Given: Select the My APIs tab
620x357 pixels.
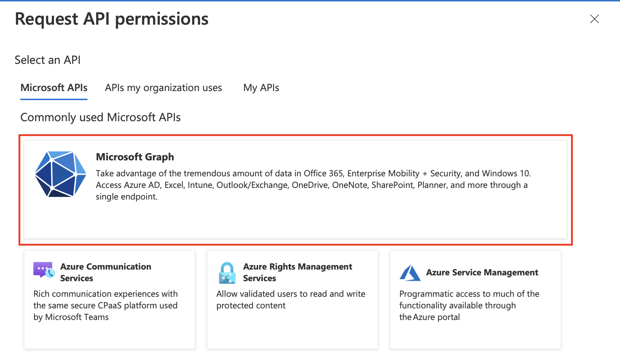Looking at the screenshot, I should point(261,88).
